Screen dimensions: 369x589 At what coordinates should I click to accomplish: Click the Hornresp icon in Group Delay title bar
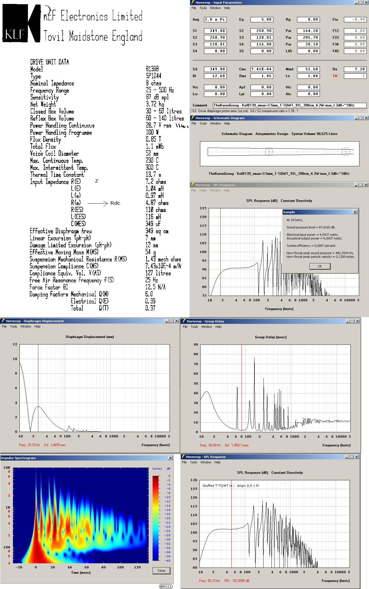tap(184, 321)
